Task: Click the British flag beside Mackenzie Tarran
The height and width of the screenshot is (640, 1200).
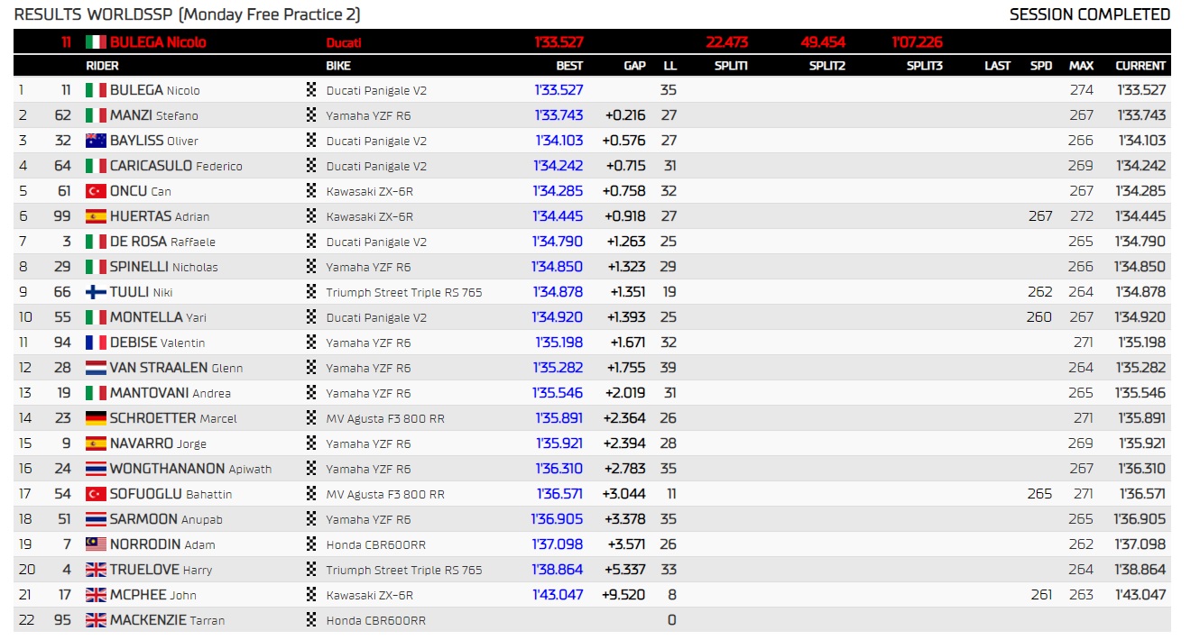Action: pos(96,620)
